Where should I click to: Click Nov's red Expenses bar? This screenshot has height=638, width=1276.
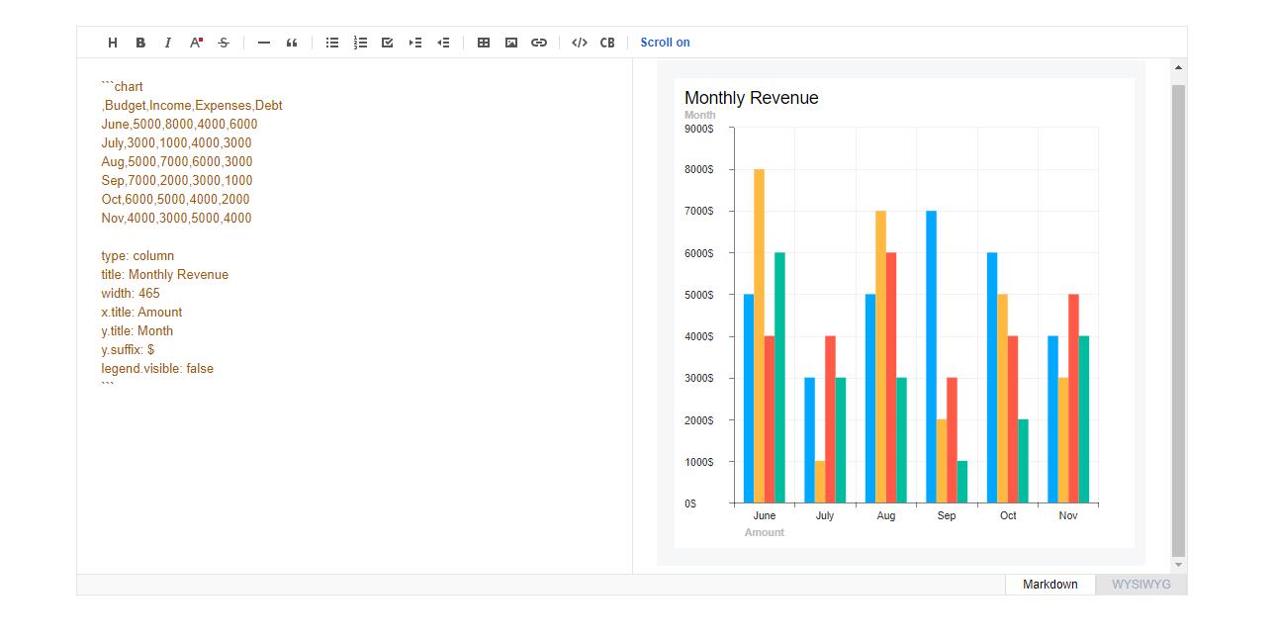click(x=1073, y=399)
